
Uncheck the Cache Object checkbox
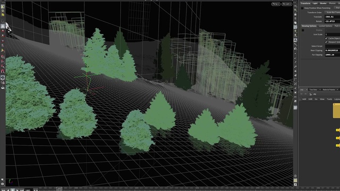click(x=326, y=38)
